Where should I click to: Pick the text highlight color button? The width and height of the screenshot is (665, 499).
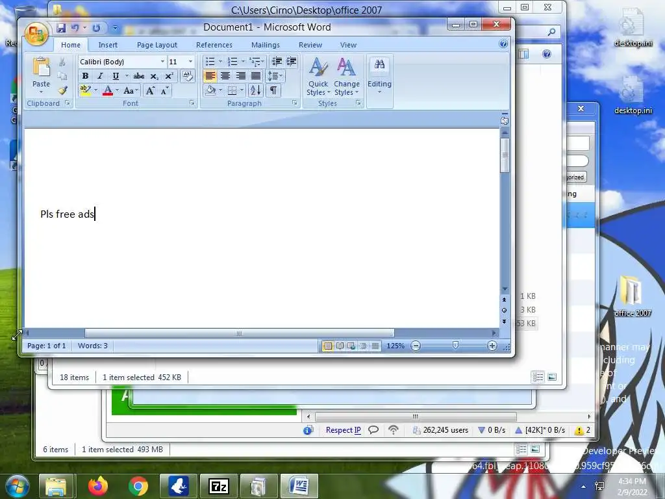(85, 90)
